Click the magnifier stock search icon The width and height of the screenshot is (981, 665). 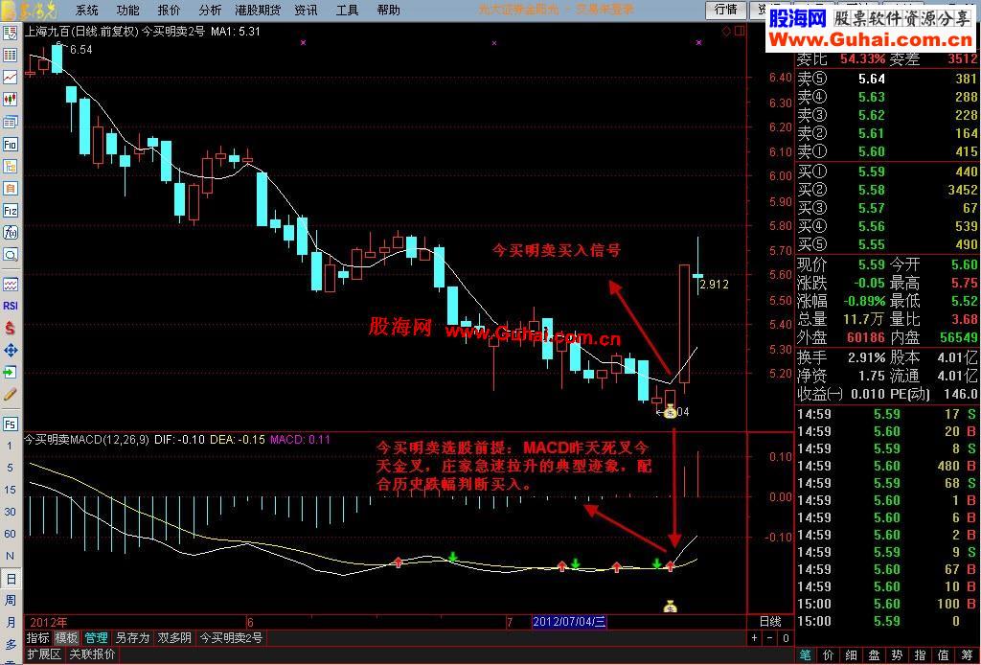point(10,255)
